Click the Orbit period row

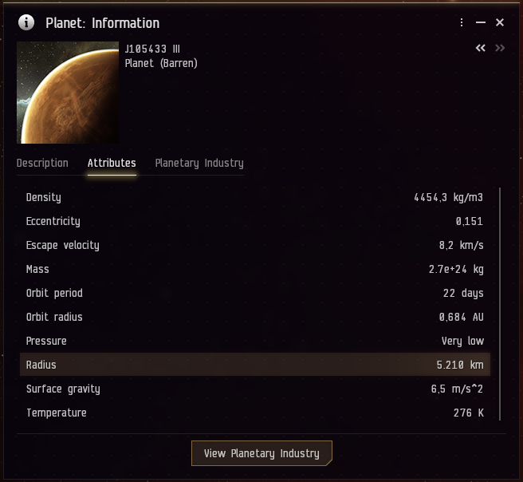click(x=255, y=293)
